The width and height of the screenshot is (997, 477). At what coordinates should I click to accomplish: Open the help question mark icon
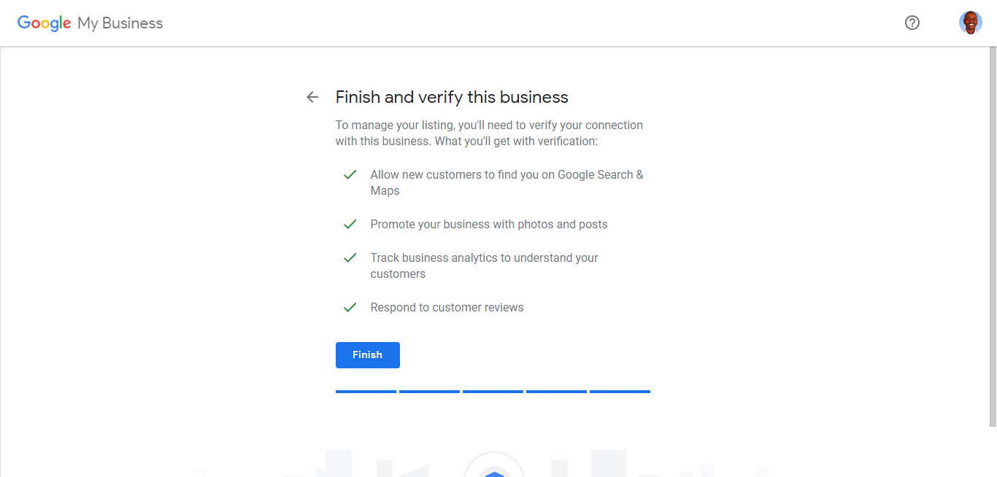(x=912, y=23)
